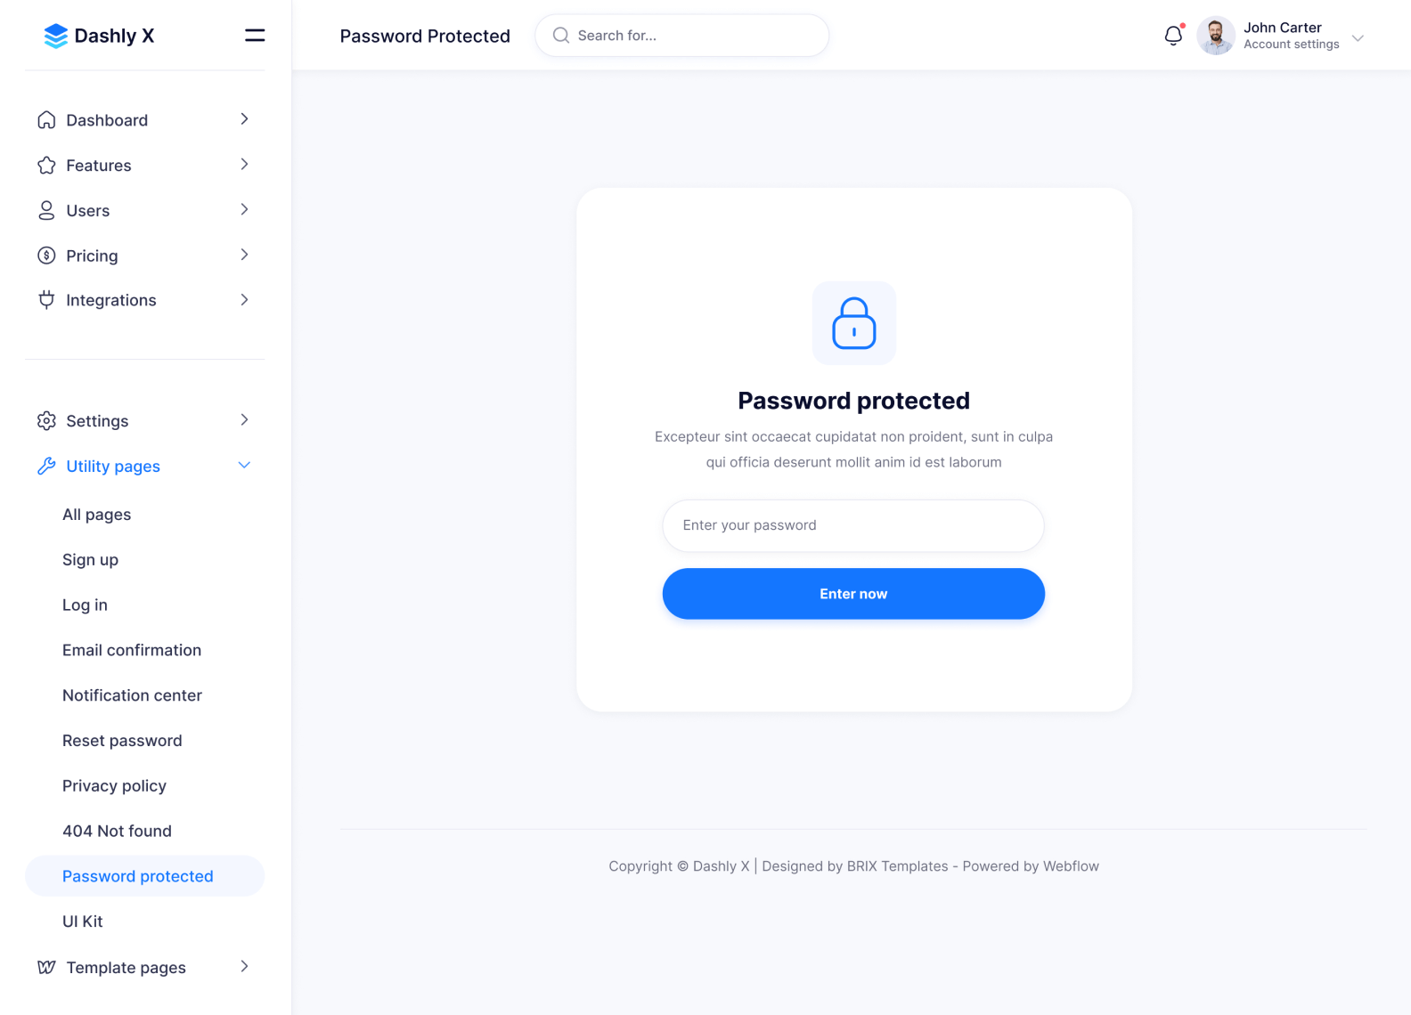Click John Carter's avatar photo
Screen dimensions: 1411x1015
(x=1216, y=36)
